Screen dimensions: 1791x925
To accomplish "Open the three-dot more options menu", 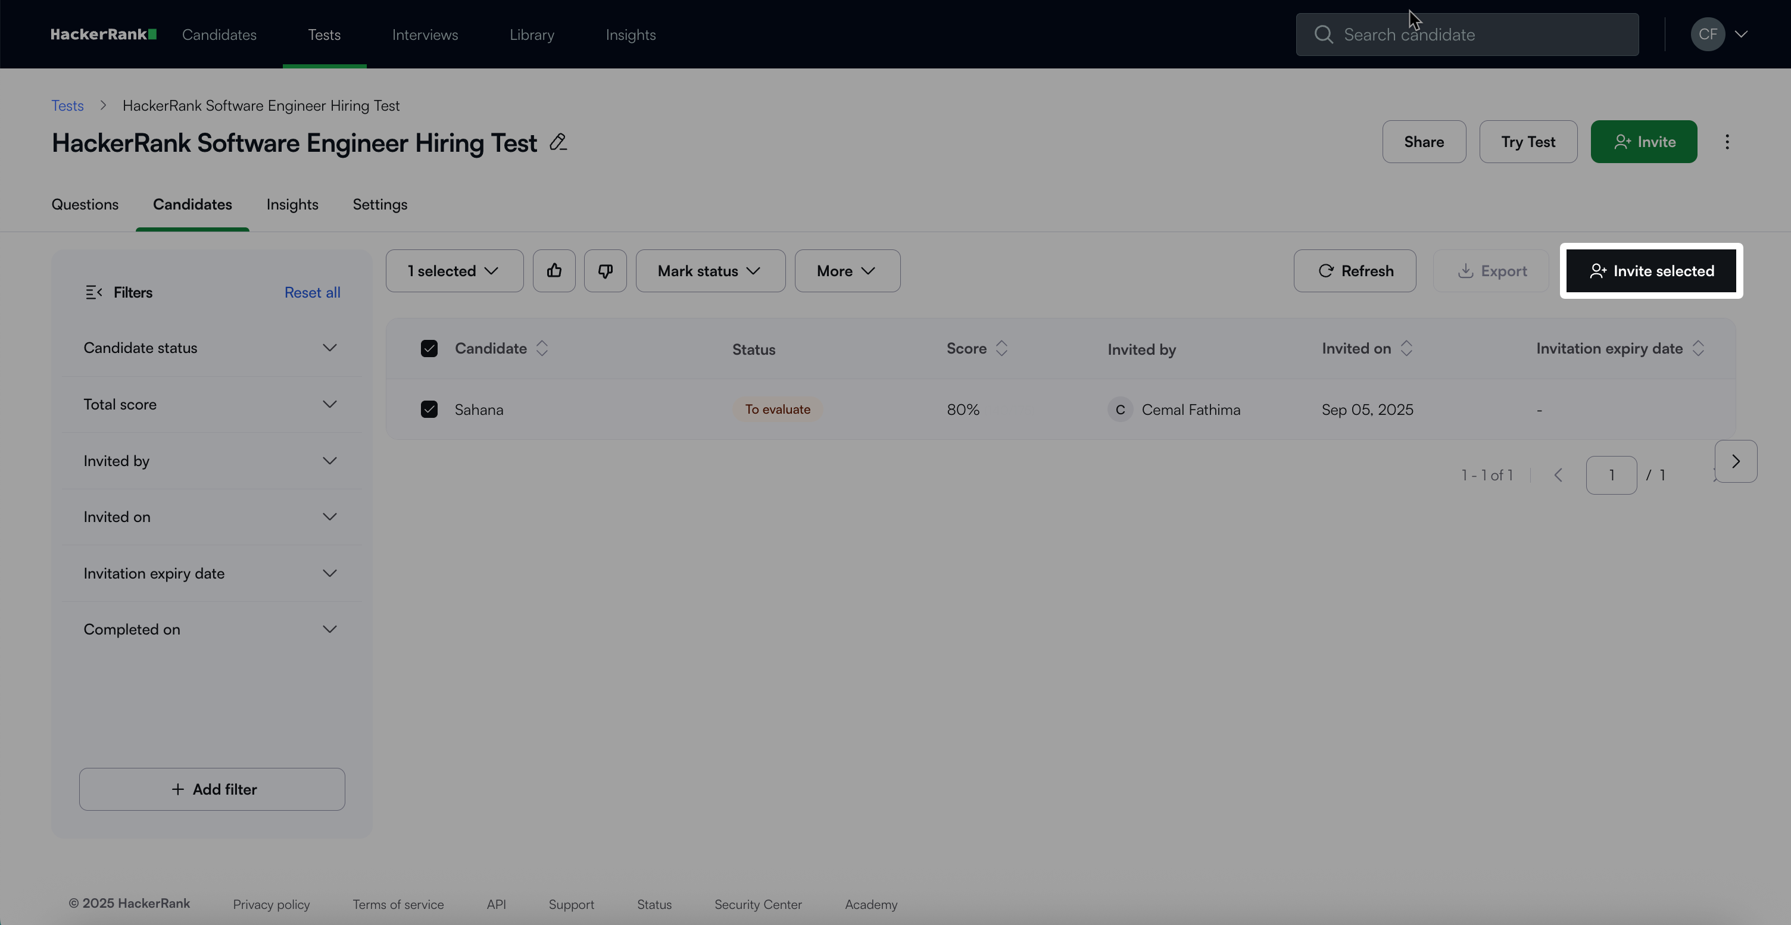I will 1727,142.
